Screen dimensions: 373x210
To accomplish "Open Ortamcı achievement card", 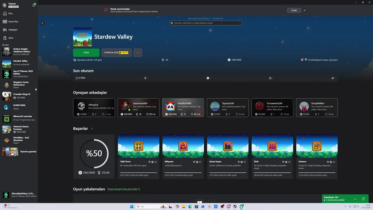I will pos(317,157).
